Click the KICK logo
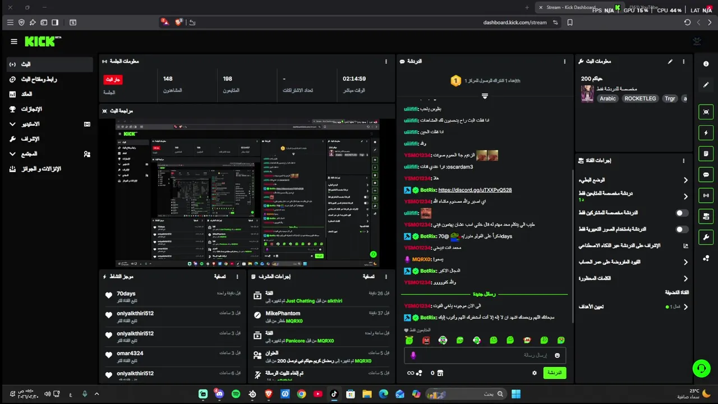 (x=43, y=42)
